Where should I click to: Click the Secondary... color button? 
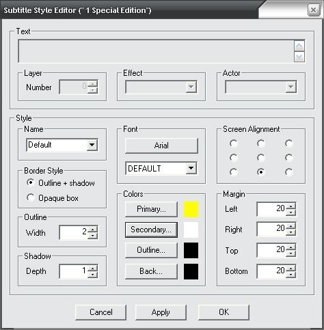click(x=151, y=230)
